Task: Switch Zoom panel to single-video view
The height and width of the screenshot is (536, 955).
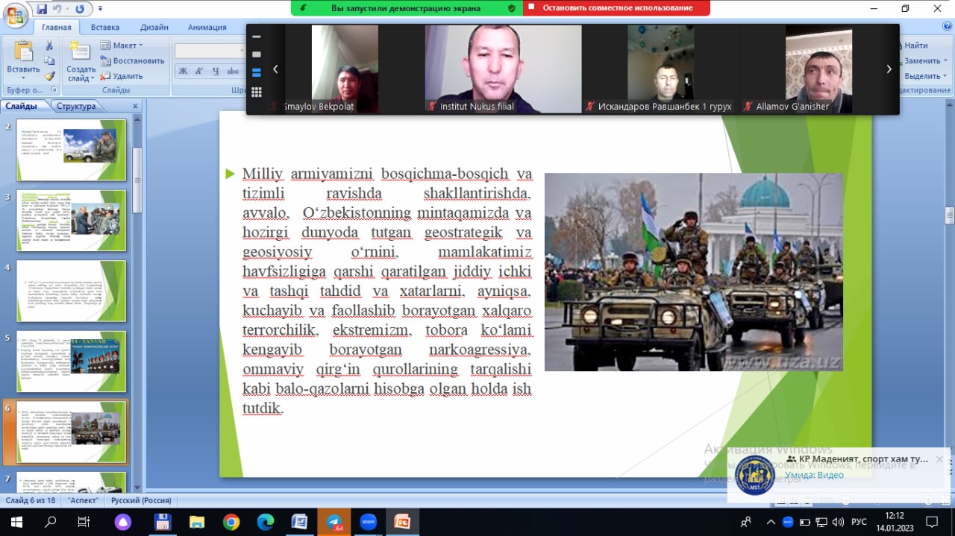Action: [257, 54]
